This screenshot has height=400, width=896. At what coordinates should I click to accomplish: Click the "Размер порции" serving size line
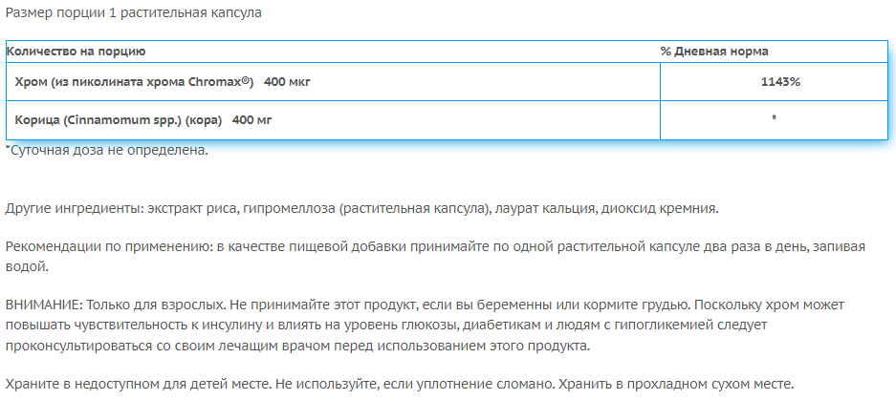[133, 14]
